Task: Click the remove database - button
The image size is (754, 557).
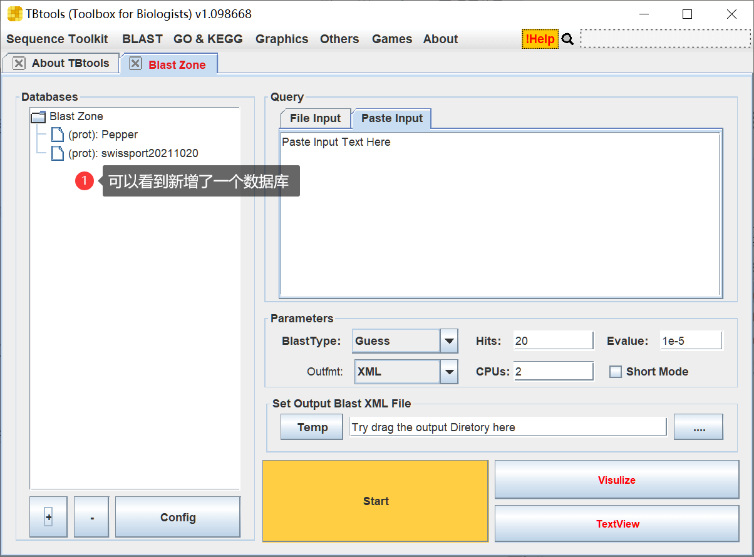Action: [x=91, y=518]
